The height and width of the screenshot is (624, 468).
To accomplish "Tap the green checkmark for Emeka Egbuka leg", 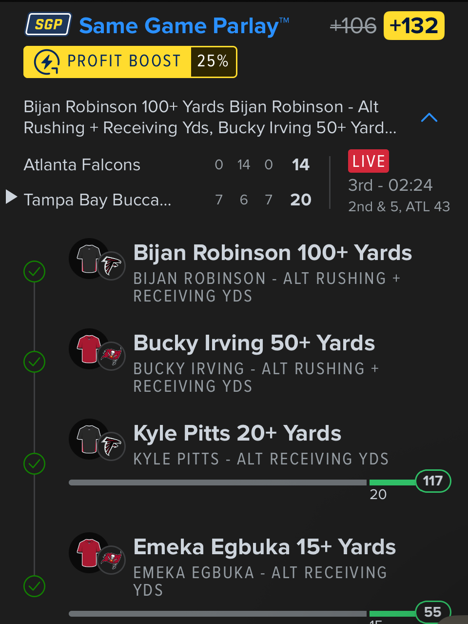I will point(35,586).
